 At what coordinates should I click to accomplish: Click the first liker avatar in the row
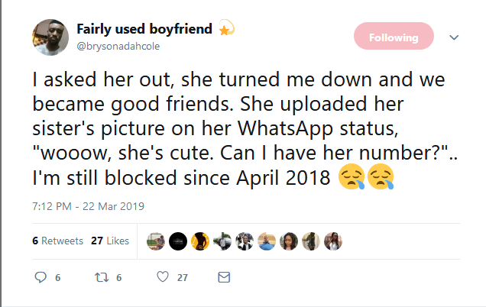pyautogui.click(x=155, y=241)
